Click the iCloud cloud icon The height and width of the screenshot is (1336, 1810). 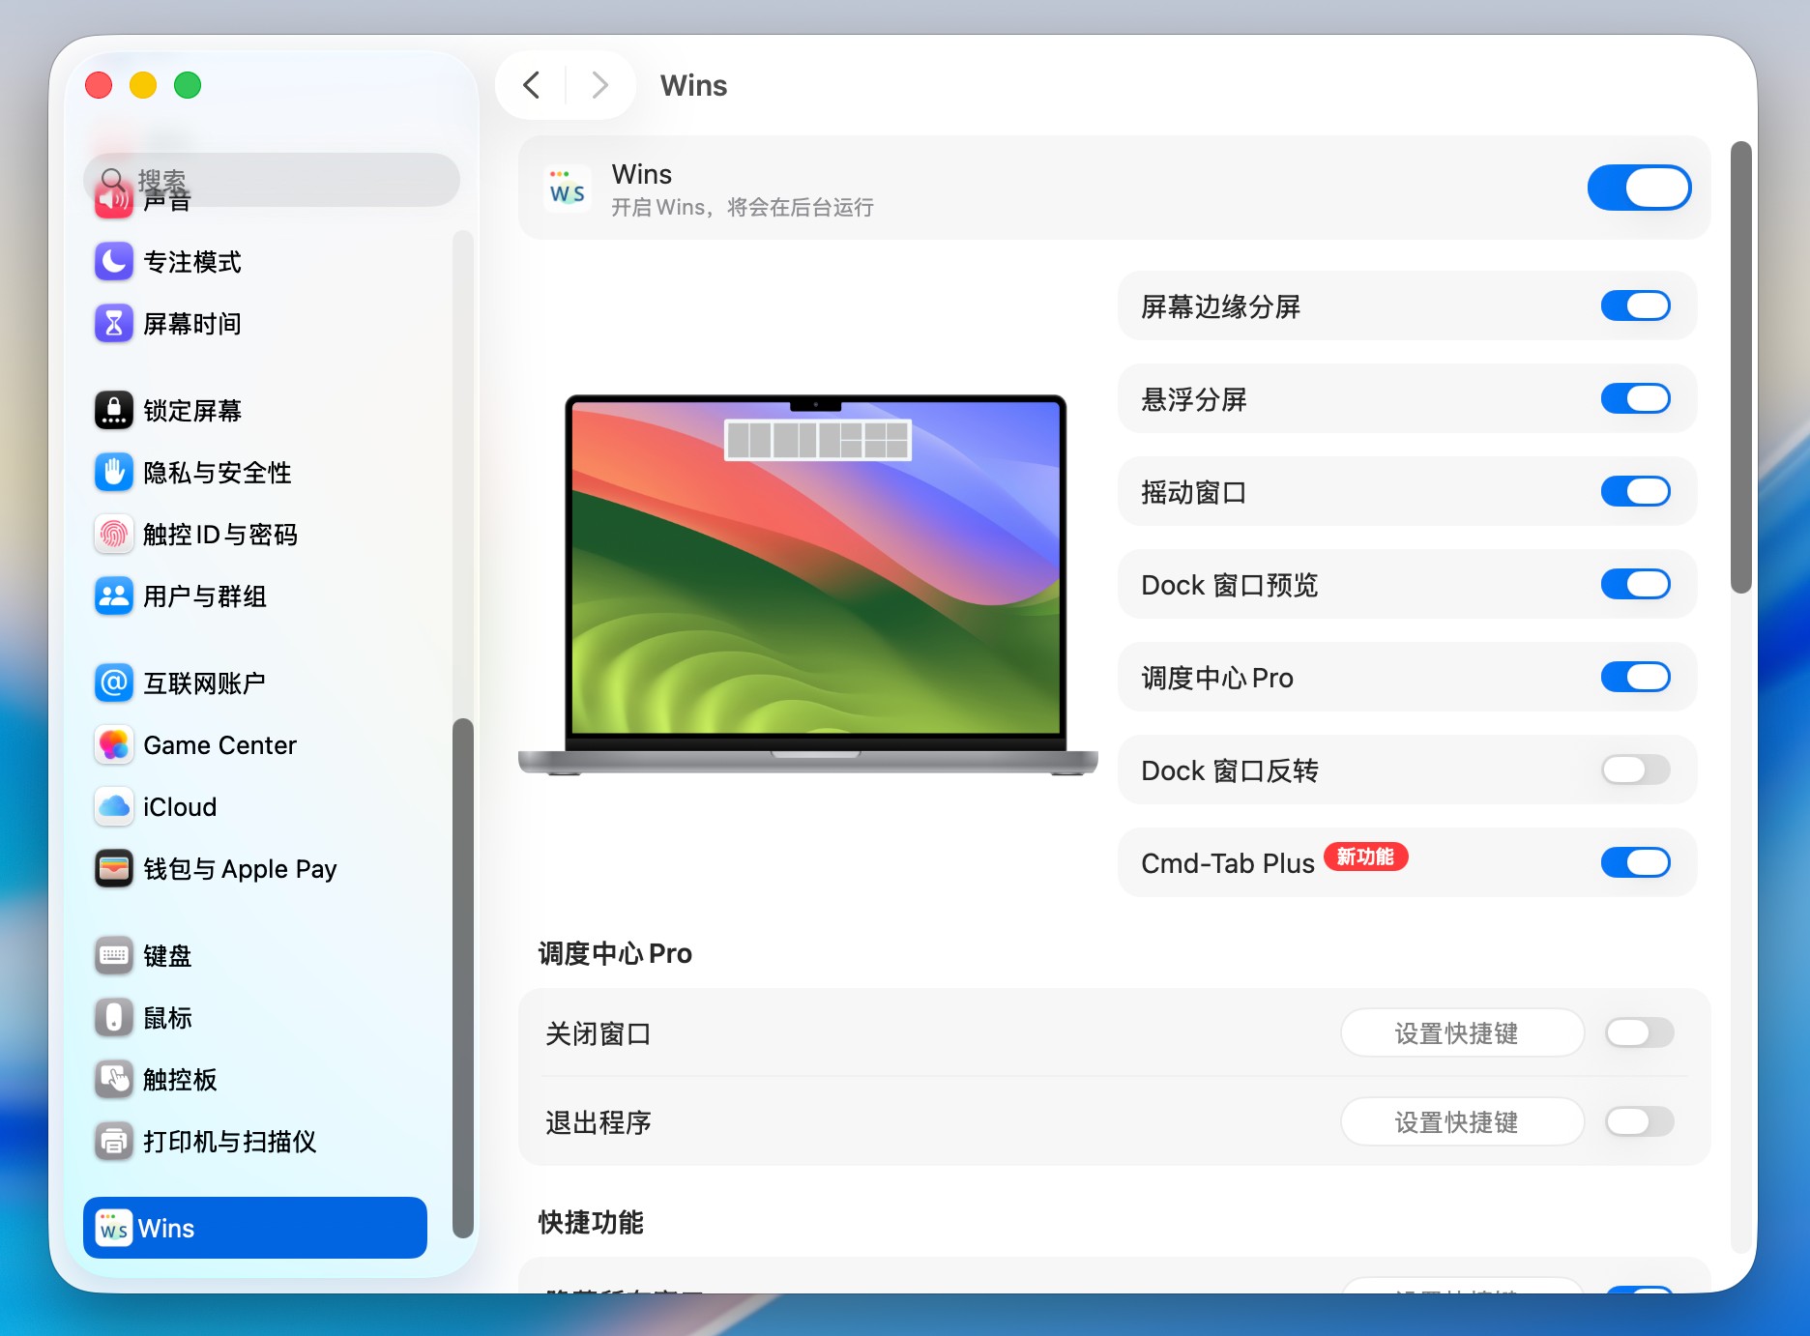[114, 807]
